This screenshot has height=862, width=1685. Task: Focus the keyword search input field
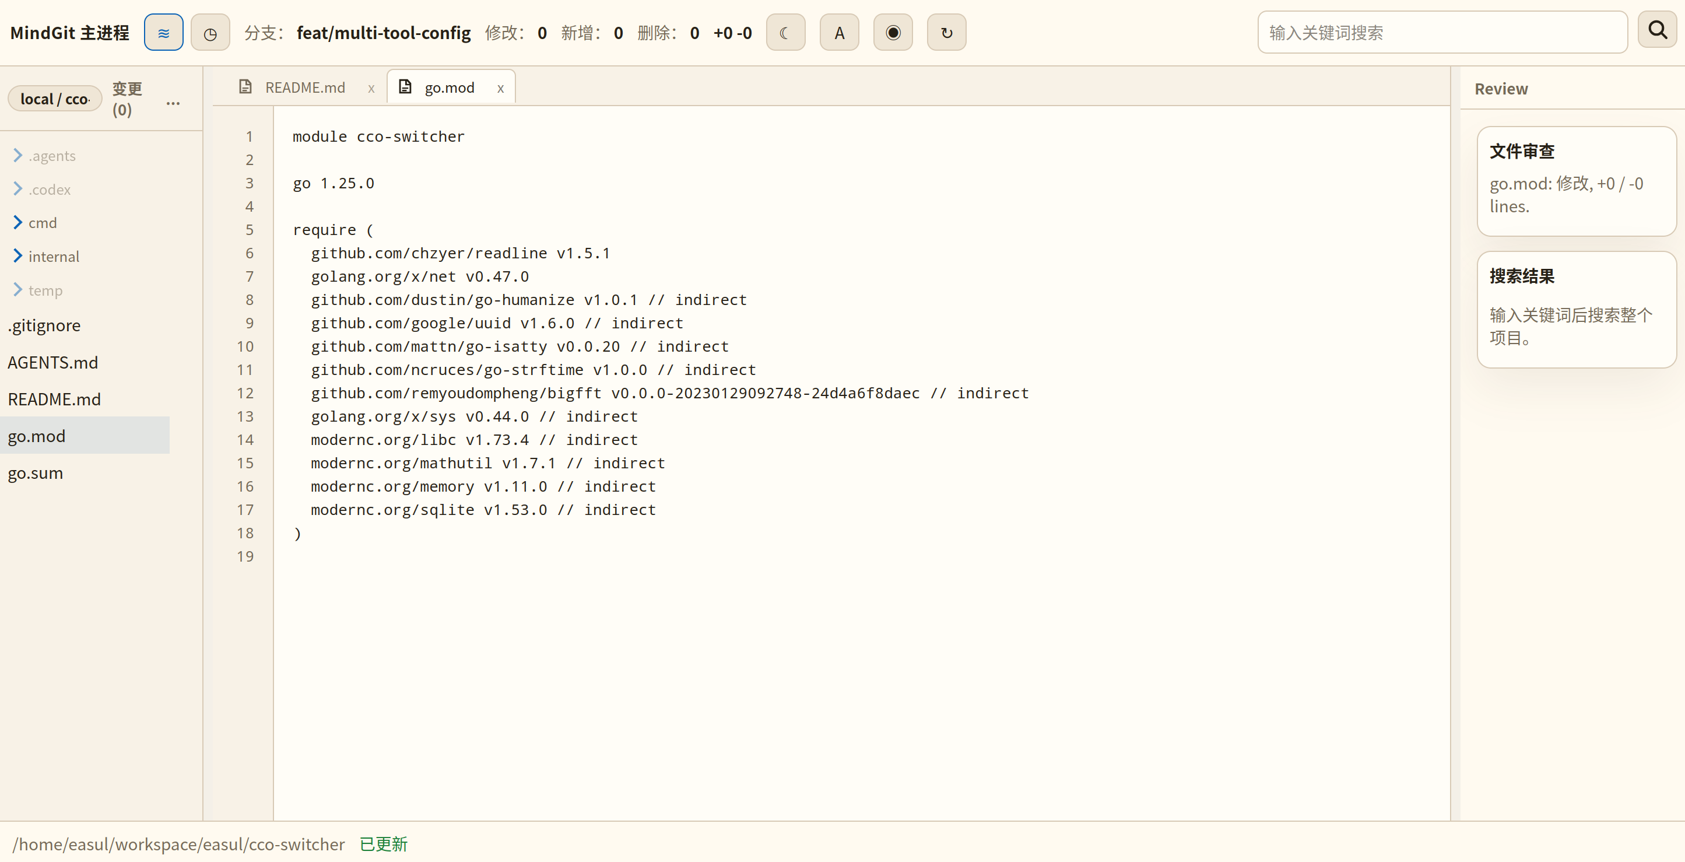[1442, 33]
